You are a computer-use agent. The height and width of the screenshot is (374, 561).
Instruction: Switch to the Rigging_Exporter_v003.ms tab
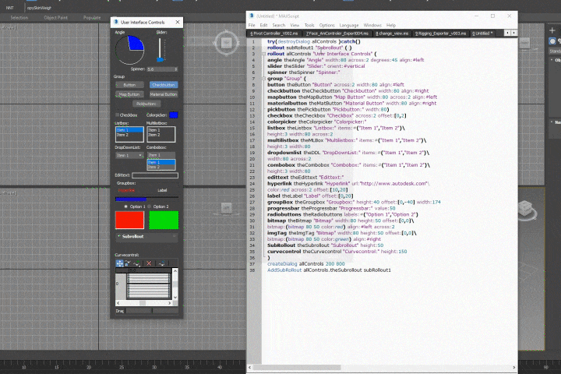click(440, 34)
